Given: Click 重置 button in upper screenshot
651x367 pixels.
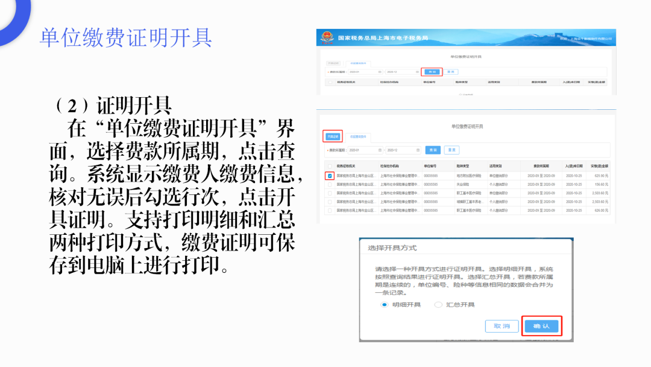Looking at the screenshot, I should pos(451,72).
